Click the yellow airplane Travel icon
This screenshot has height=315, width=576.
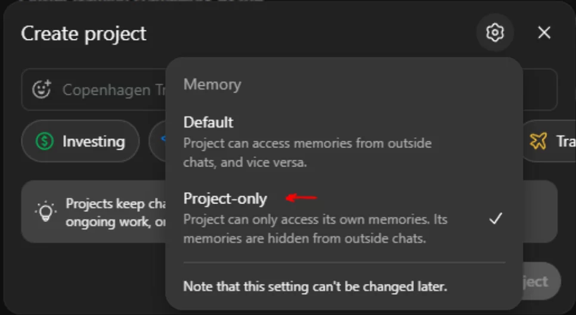(538, 141)
